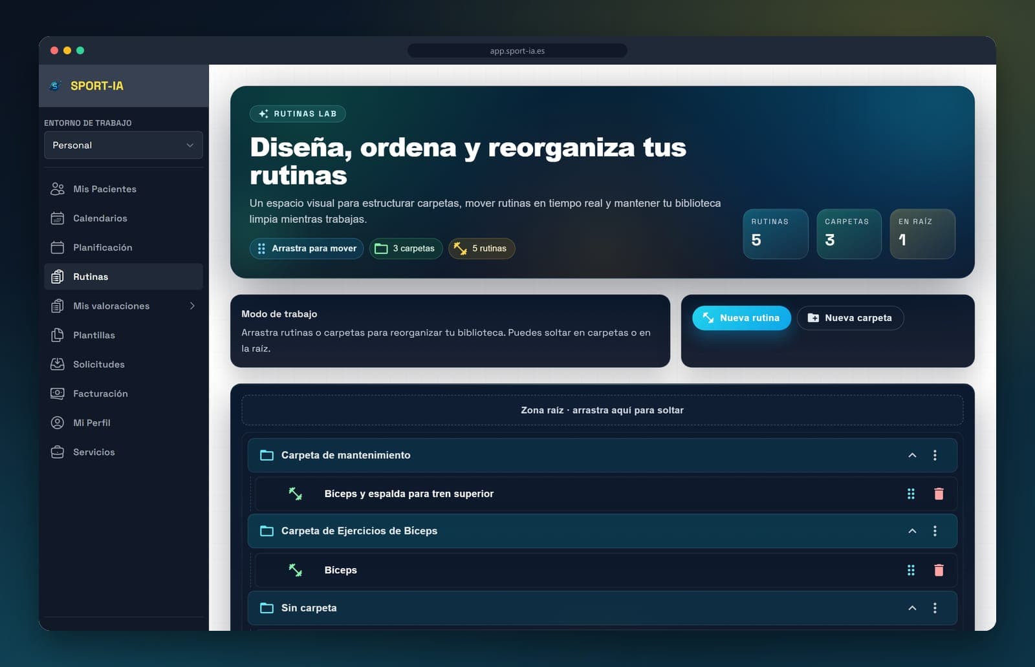
Task: Click the EN RAÍZ stat card
Action: coord(922,234)
